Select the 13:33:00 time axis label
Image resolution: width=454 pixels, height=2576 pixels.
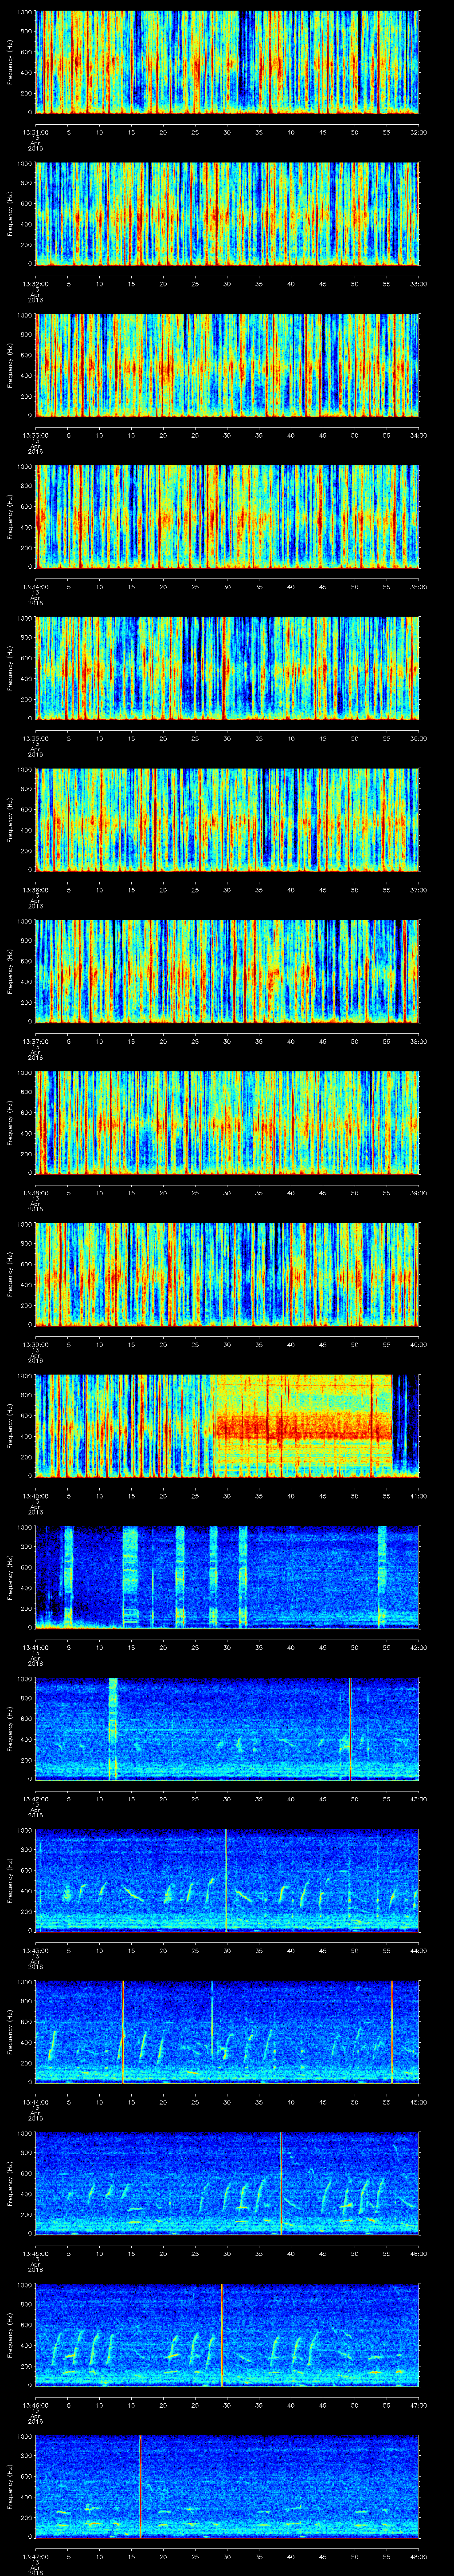36,435
